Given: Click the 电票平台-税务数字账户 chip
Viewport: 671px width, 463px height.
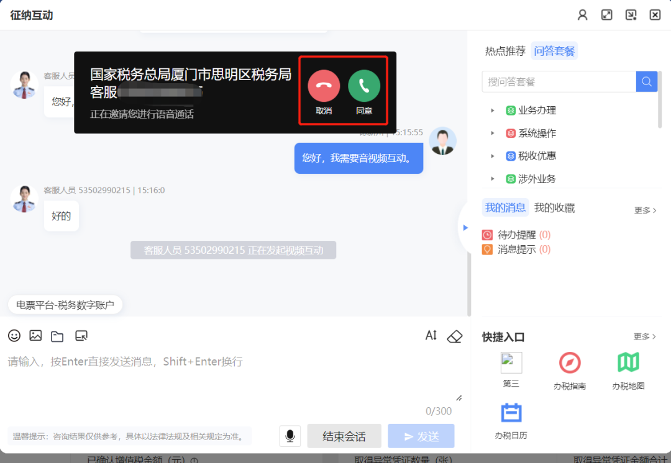Looking at the screenshot, I should pos(65,305).
